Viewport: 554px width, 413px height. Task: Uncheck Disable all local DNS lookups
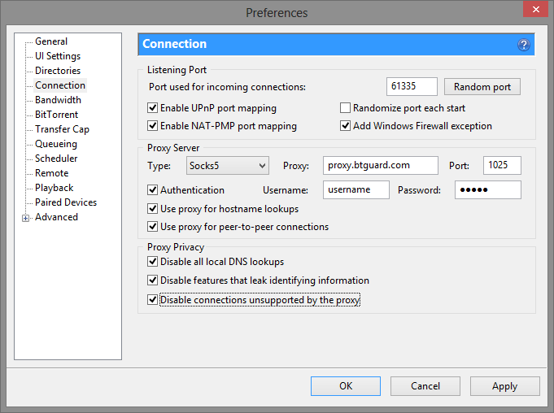pos(152,262)
